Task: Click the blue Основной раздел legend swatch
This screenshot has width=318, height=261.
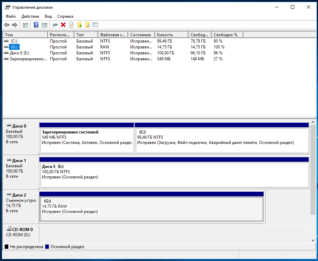Action: pyautogui.click(x=47, y=247)
